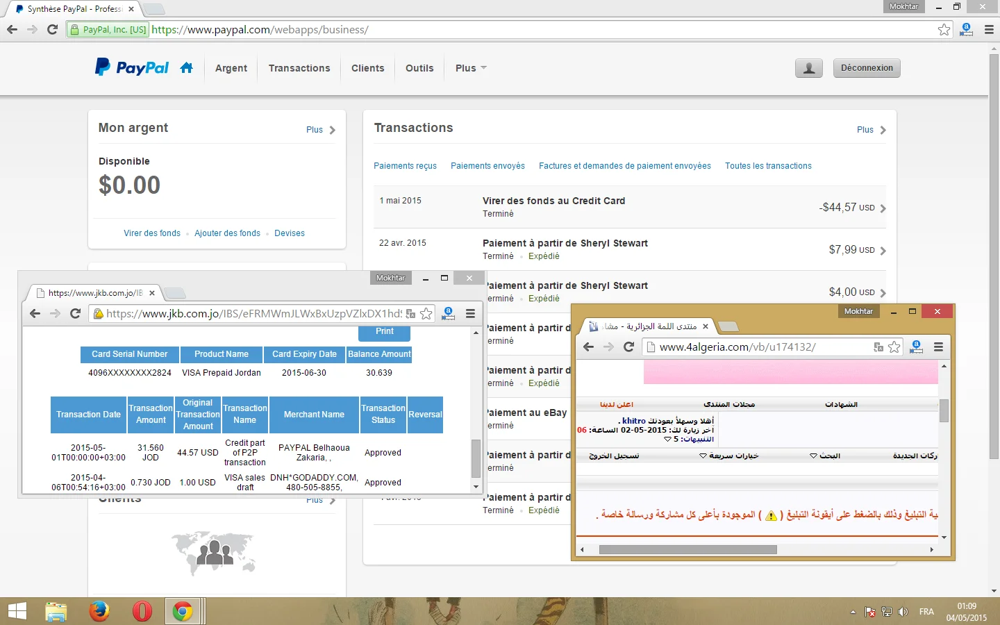This screenshot has width=1000, height=625.
Task: Open Toutes les transactions link
Action: [768, 166]
